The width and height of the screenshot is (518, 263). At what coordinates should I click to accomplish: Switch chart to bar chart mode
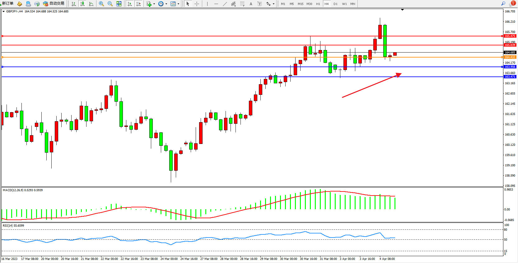(74, 4)
